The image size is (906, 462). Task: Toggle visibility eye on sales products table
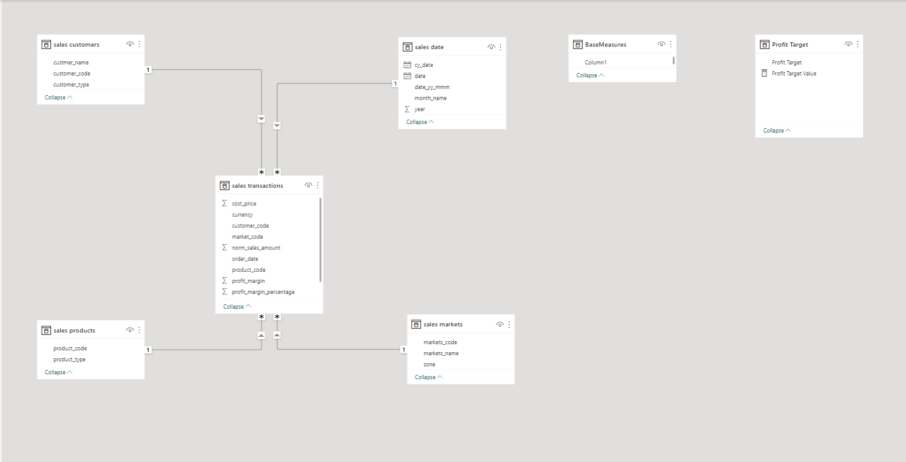130,329
